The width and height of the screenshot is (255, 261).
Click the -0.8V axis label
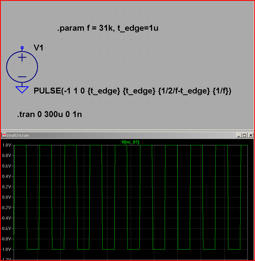click(6, 239)
